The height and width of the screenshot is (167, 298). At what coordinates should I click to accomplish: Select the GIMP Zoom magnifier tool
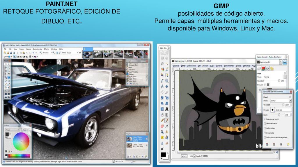(x=167, y=81)
